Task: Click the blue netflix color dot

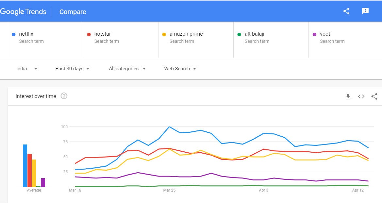Action: pos(13,34)
